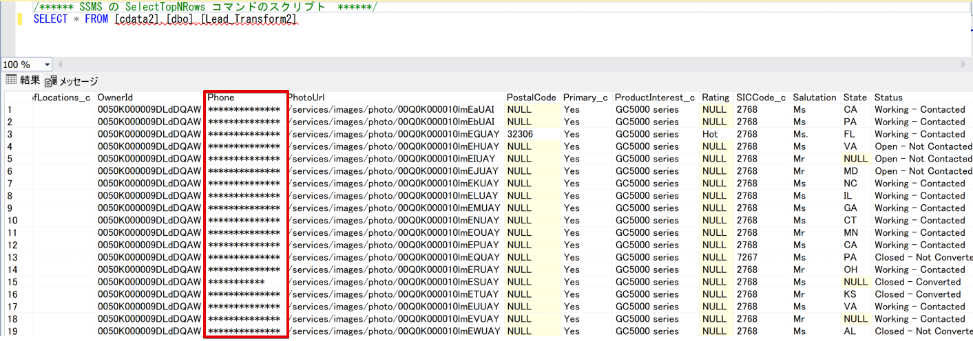Click [Lead_Transform2] in the SQL query

(x=249, y=19)
